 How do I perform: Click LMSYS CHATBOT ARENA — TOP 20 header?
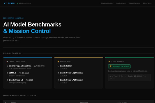[20, 96]
